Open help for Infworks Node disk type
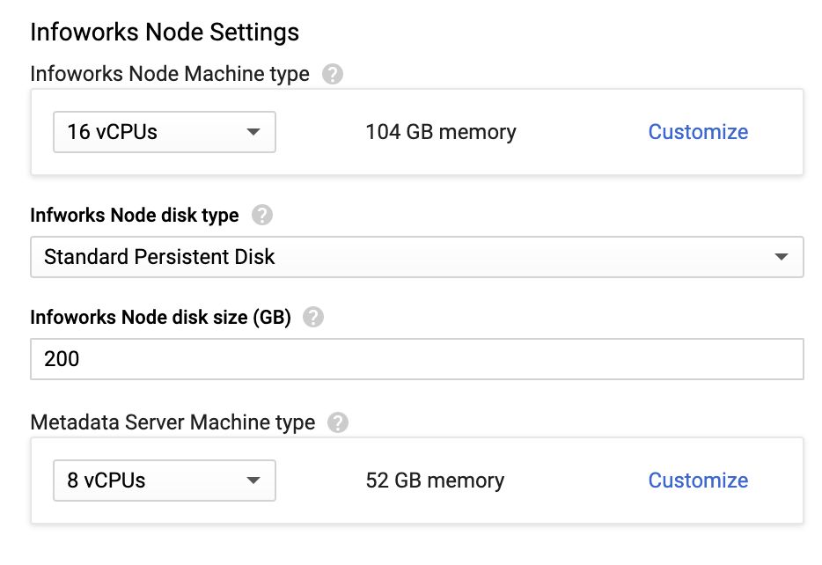 click(x=261, y=215)
